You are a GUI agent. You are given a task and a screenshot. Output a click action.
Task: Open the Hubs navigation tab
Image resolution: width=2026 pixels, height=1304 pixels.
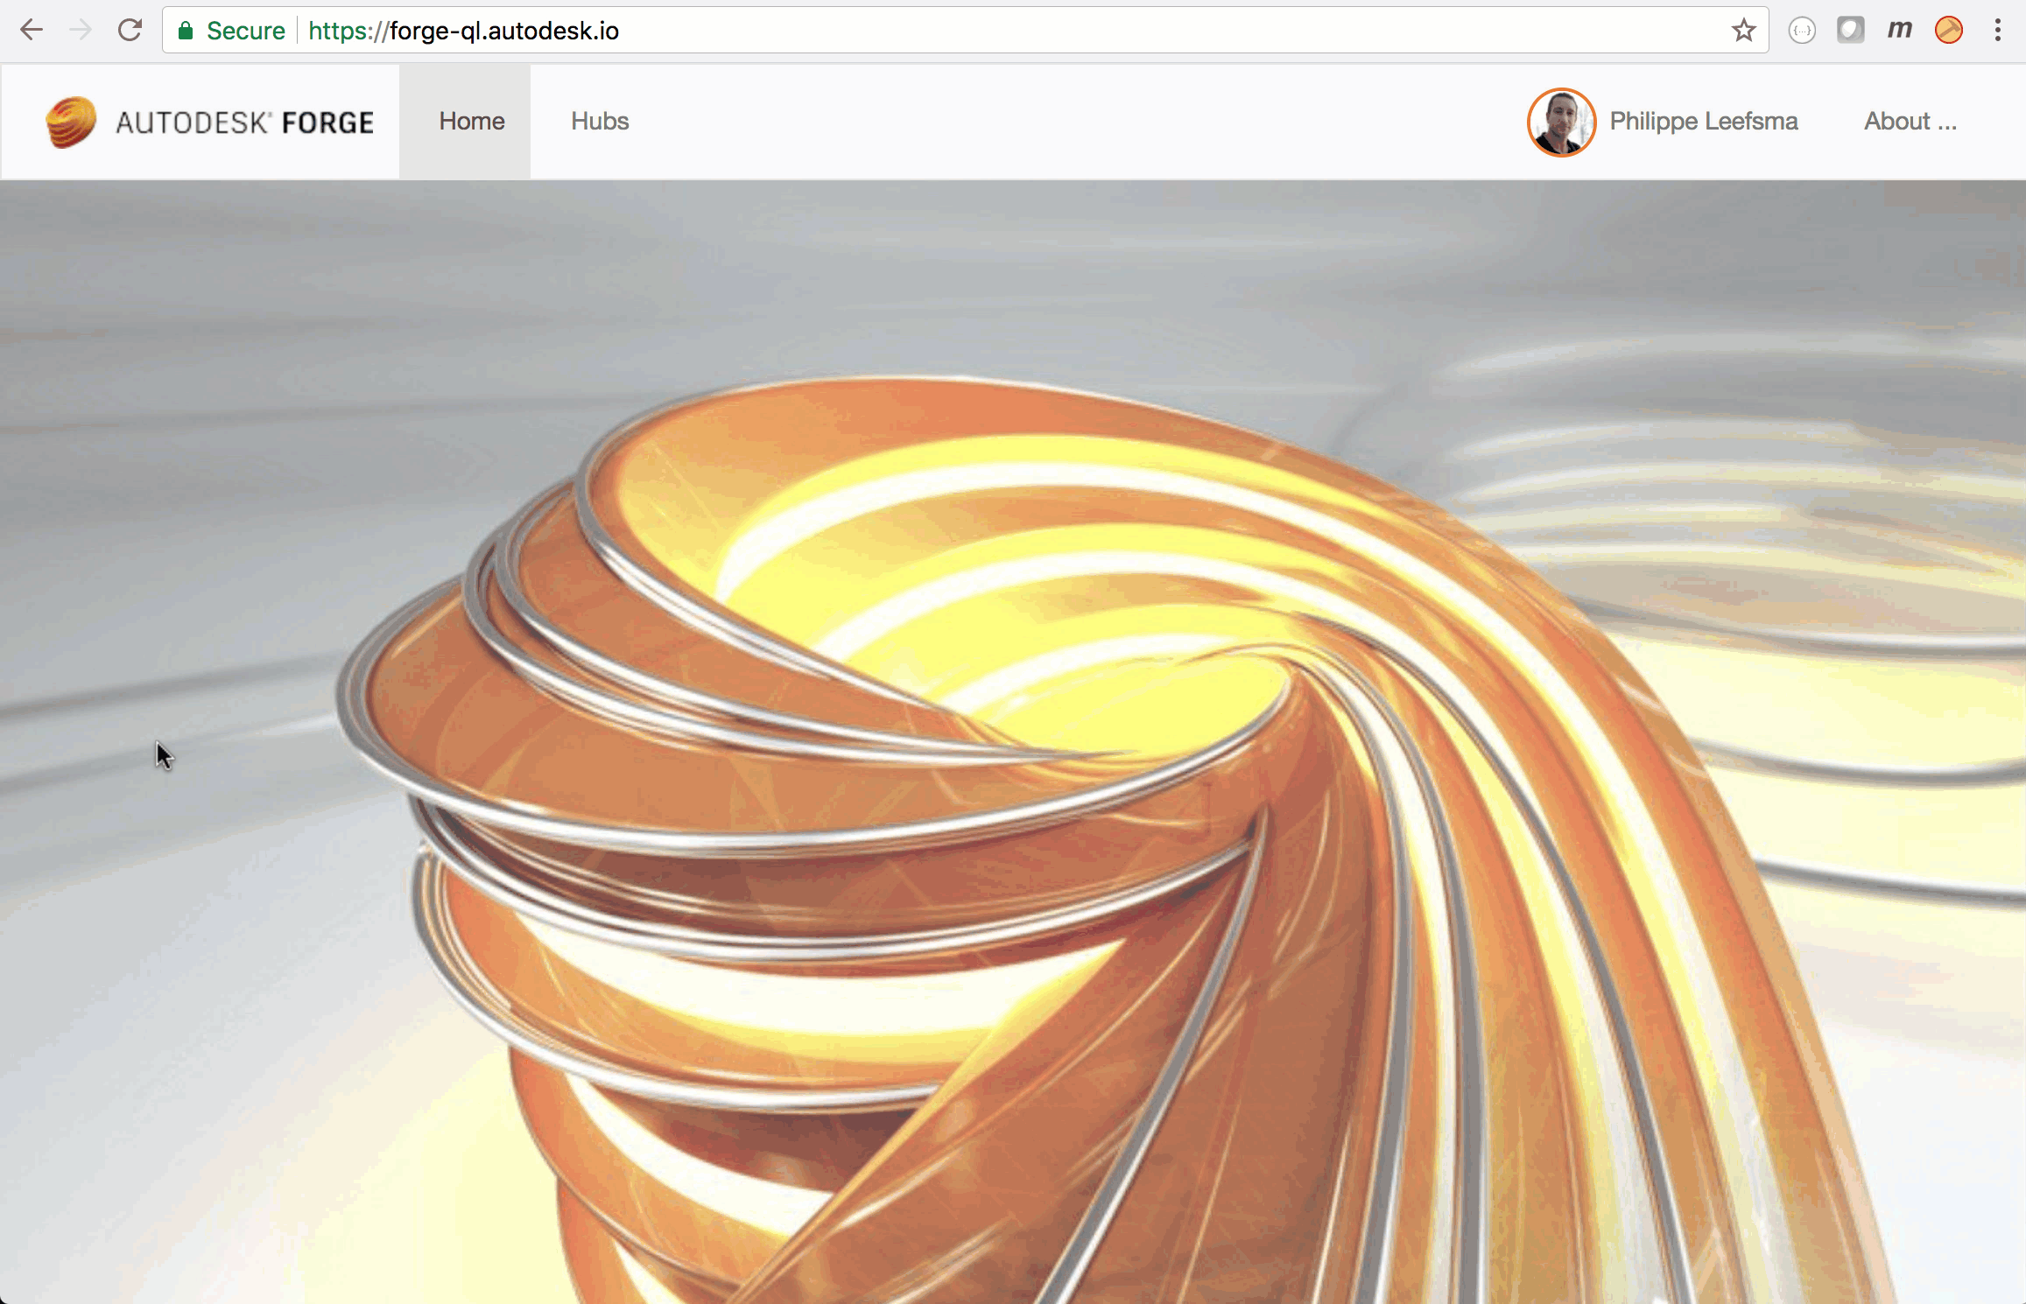point(598,121)
